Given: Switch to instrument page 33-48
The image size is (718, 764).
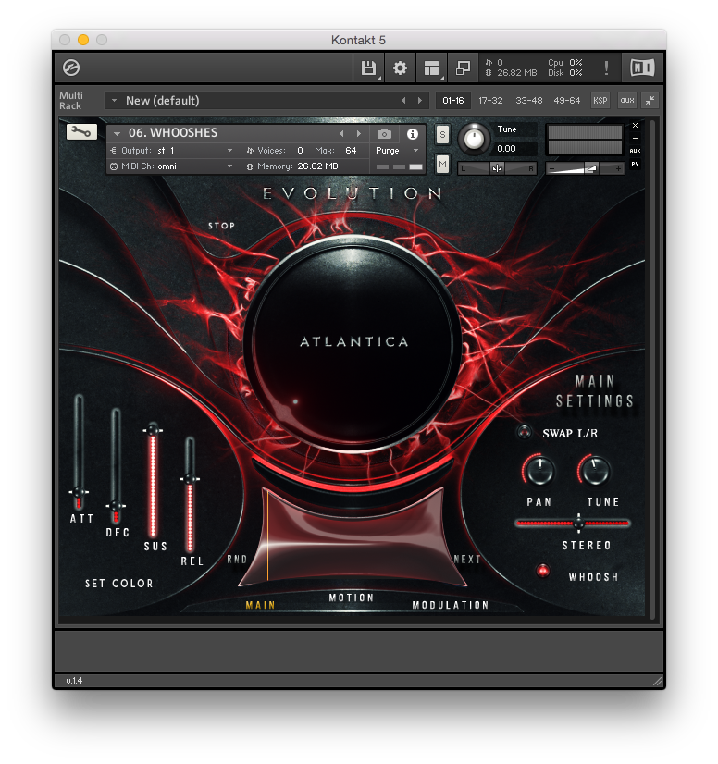Looking at the screenshot, I should click(x=529, y=101).
